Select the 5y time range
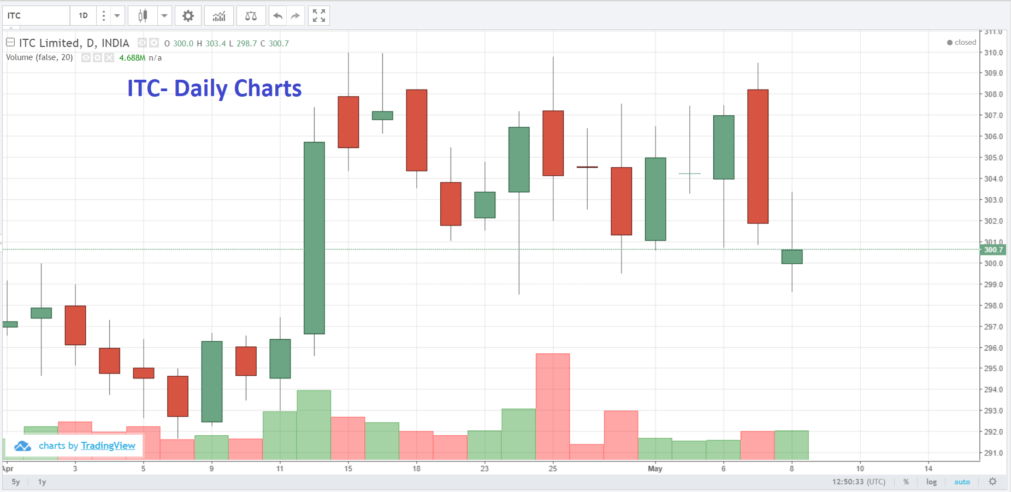This screenshot has width=1011, height=492. (x=16, y=482)
